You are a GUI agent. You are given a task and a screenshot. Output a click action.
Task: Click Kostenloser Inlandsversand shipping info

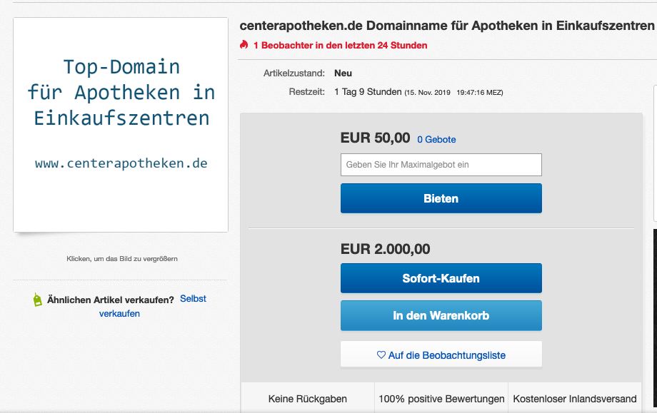coord(574,399)
